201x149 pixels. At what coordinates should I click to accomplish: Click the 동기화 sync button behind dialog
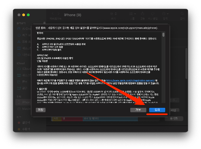[174, 119]
